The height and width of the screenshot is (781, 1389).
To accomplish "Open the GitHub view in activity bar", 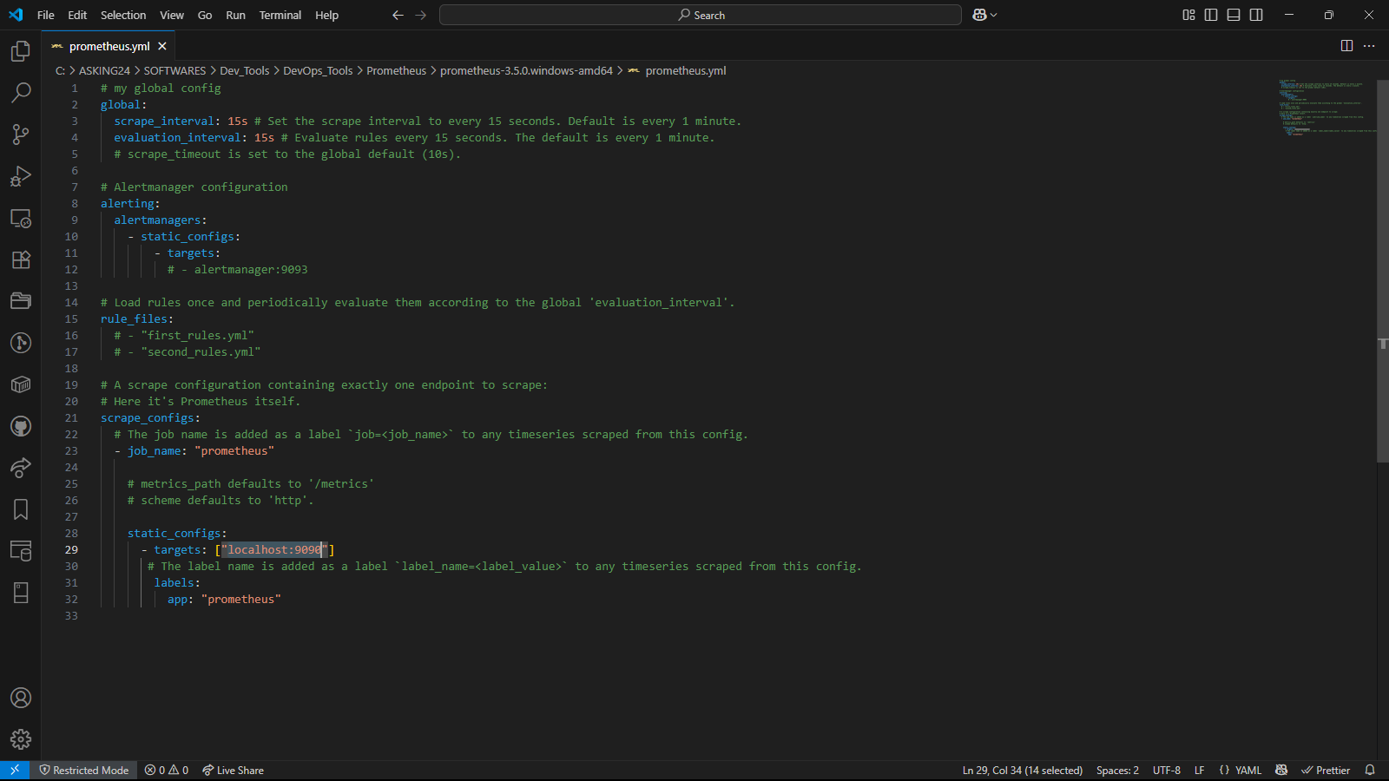I will point(21,426).
